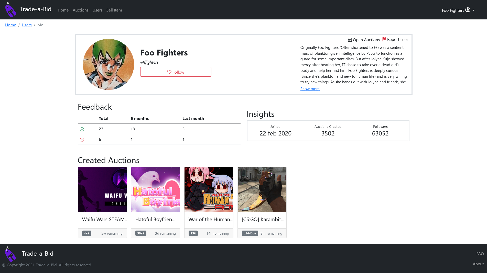The image size is (487, 273).
Task: Click the joined date '22 feb 2020'
Action: point(275,133)
